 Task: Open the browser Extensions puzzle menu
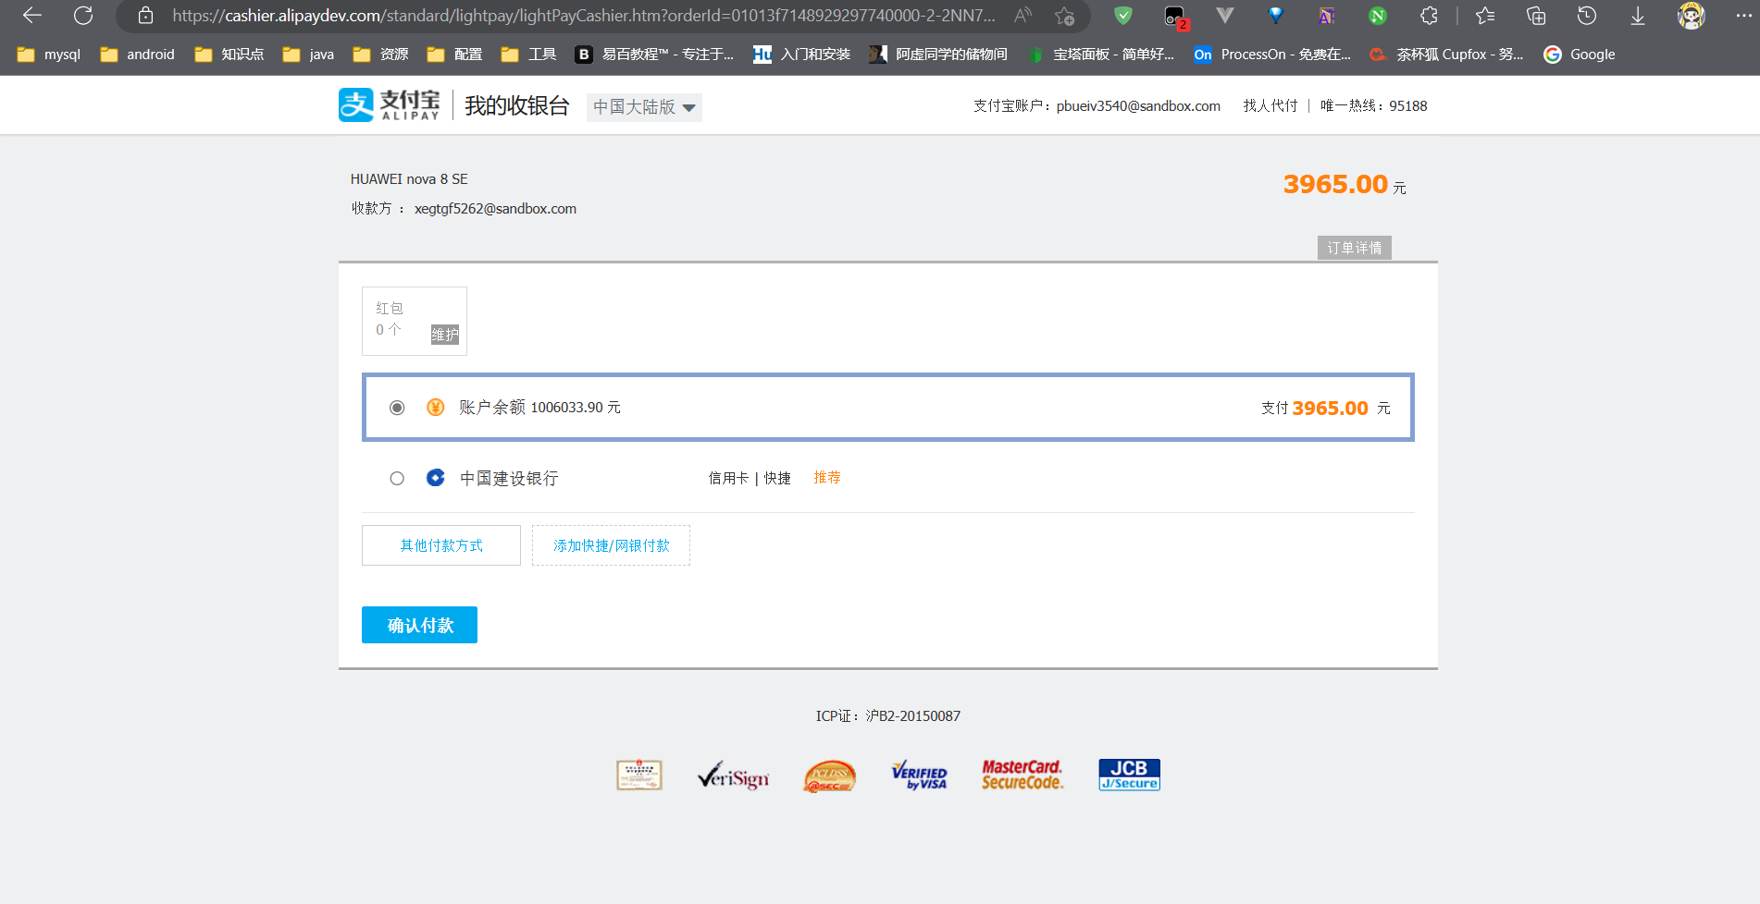(1429, 16)
